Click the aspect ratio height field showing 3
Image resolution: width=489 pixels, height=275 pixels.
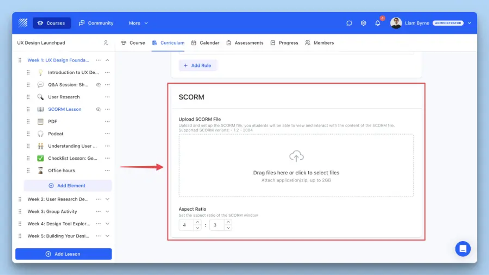tap(217, 225)
